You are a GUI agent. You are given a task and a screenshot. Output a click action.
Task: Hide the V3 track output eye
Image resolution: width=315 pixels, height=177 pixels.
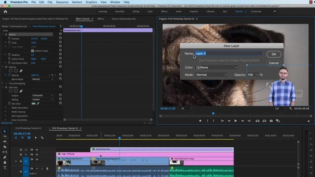[37, 150]
